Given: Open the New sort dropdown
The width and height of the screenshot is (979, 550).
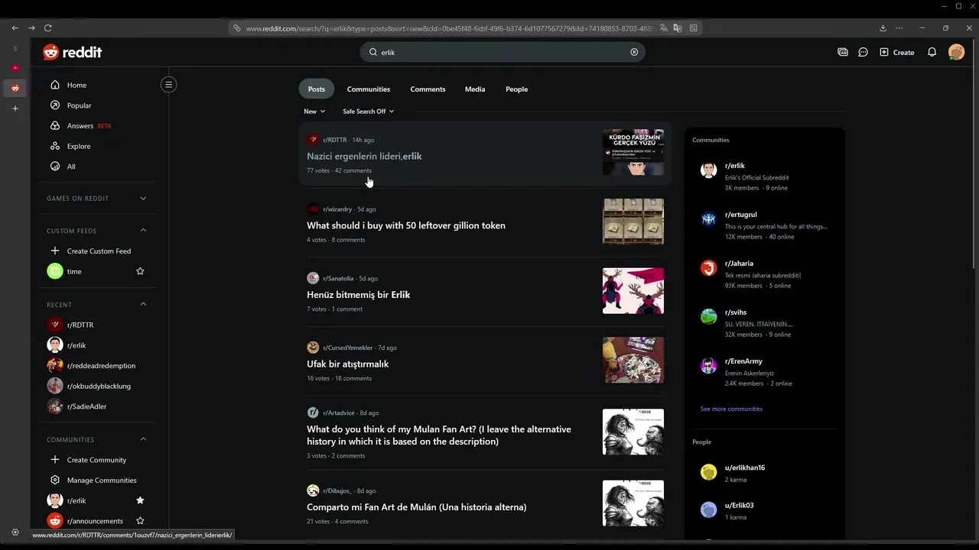Looking at the screenshot, I should coord(314,112).
